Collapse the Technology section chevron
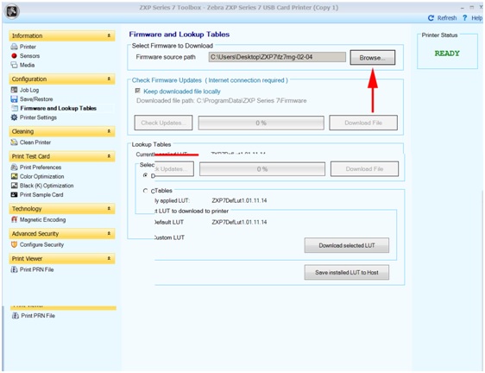Screen dimensions: 485x373 pyautogui.click(x=109, y=209)
